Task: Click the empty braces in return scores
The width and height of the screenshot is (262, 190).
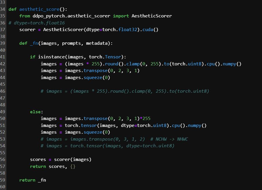Action: 73,166
